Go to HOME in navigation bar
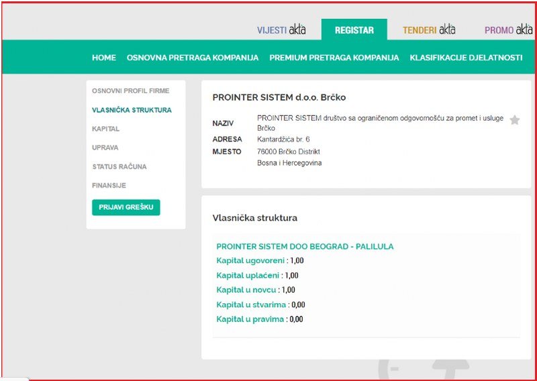This screenshot has height=381, width=537. pos(104,58)
